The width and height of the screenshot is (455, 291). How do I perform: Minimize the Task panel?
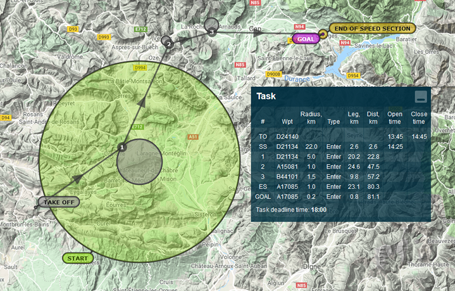pyautogui.click(x=420, y=97)
